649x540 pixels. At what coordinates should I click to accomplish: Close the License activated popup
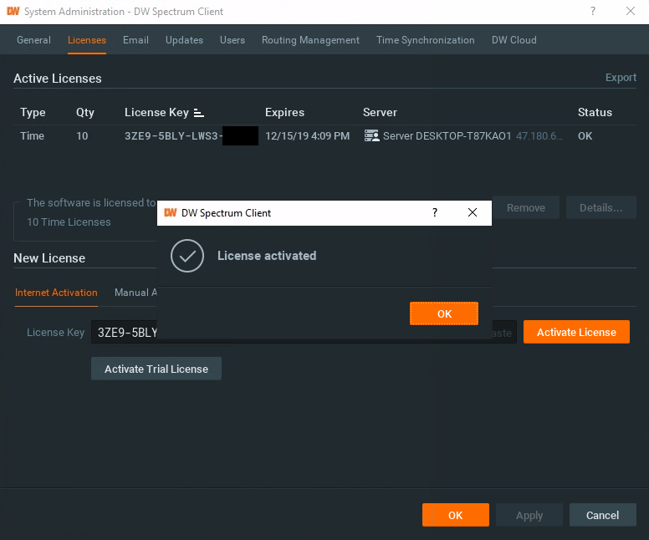pos(473,212)
